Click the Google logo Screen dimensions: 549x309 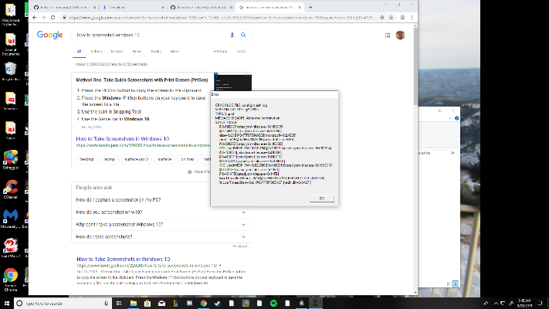(49, 35)
